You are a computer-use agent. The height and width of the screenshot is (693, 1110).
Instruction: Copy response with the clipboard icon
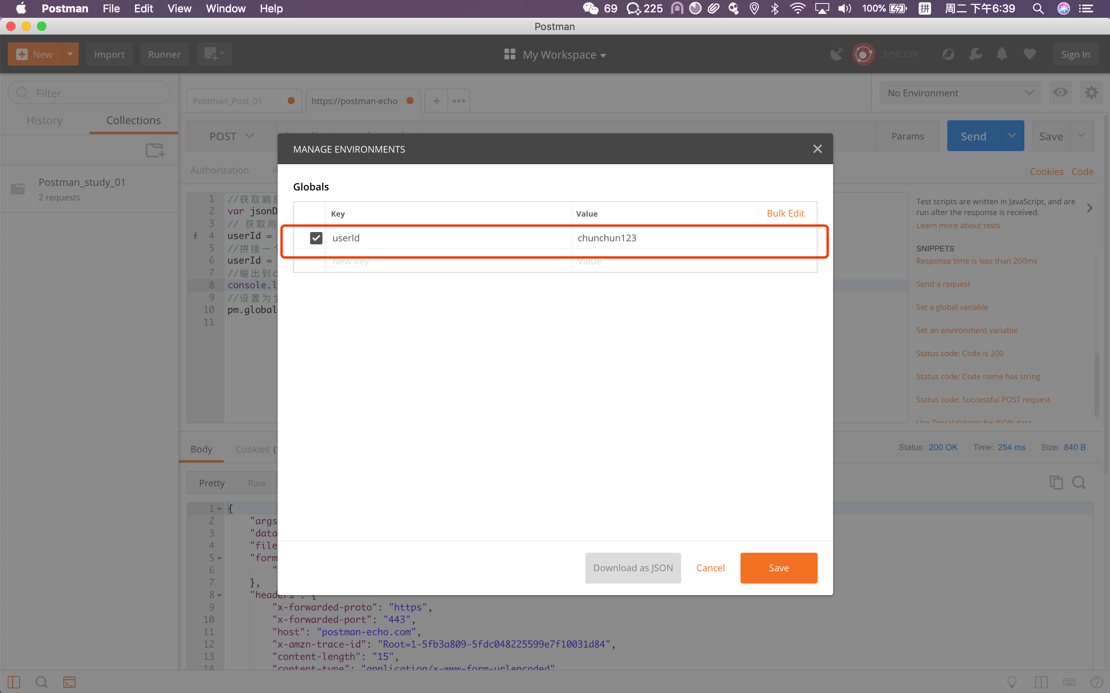(x=1056, y=483)
